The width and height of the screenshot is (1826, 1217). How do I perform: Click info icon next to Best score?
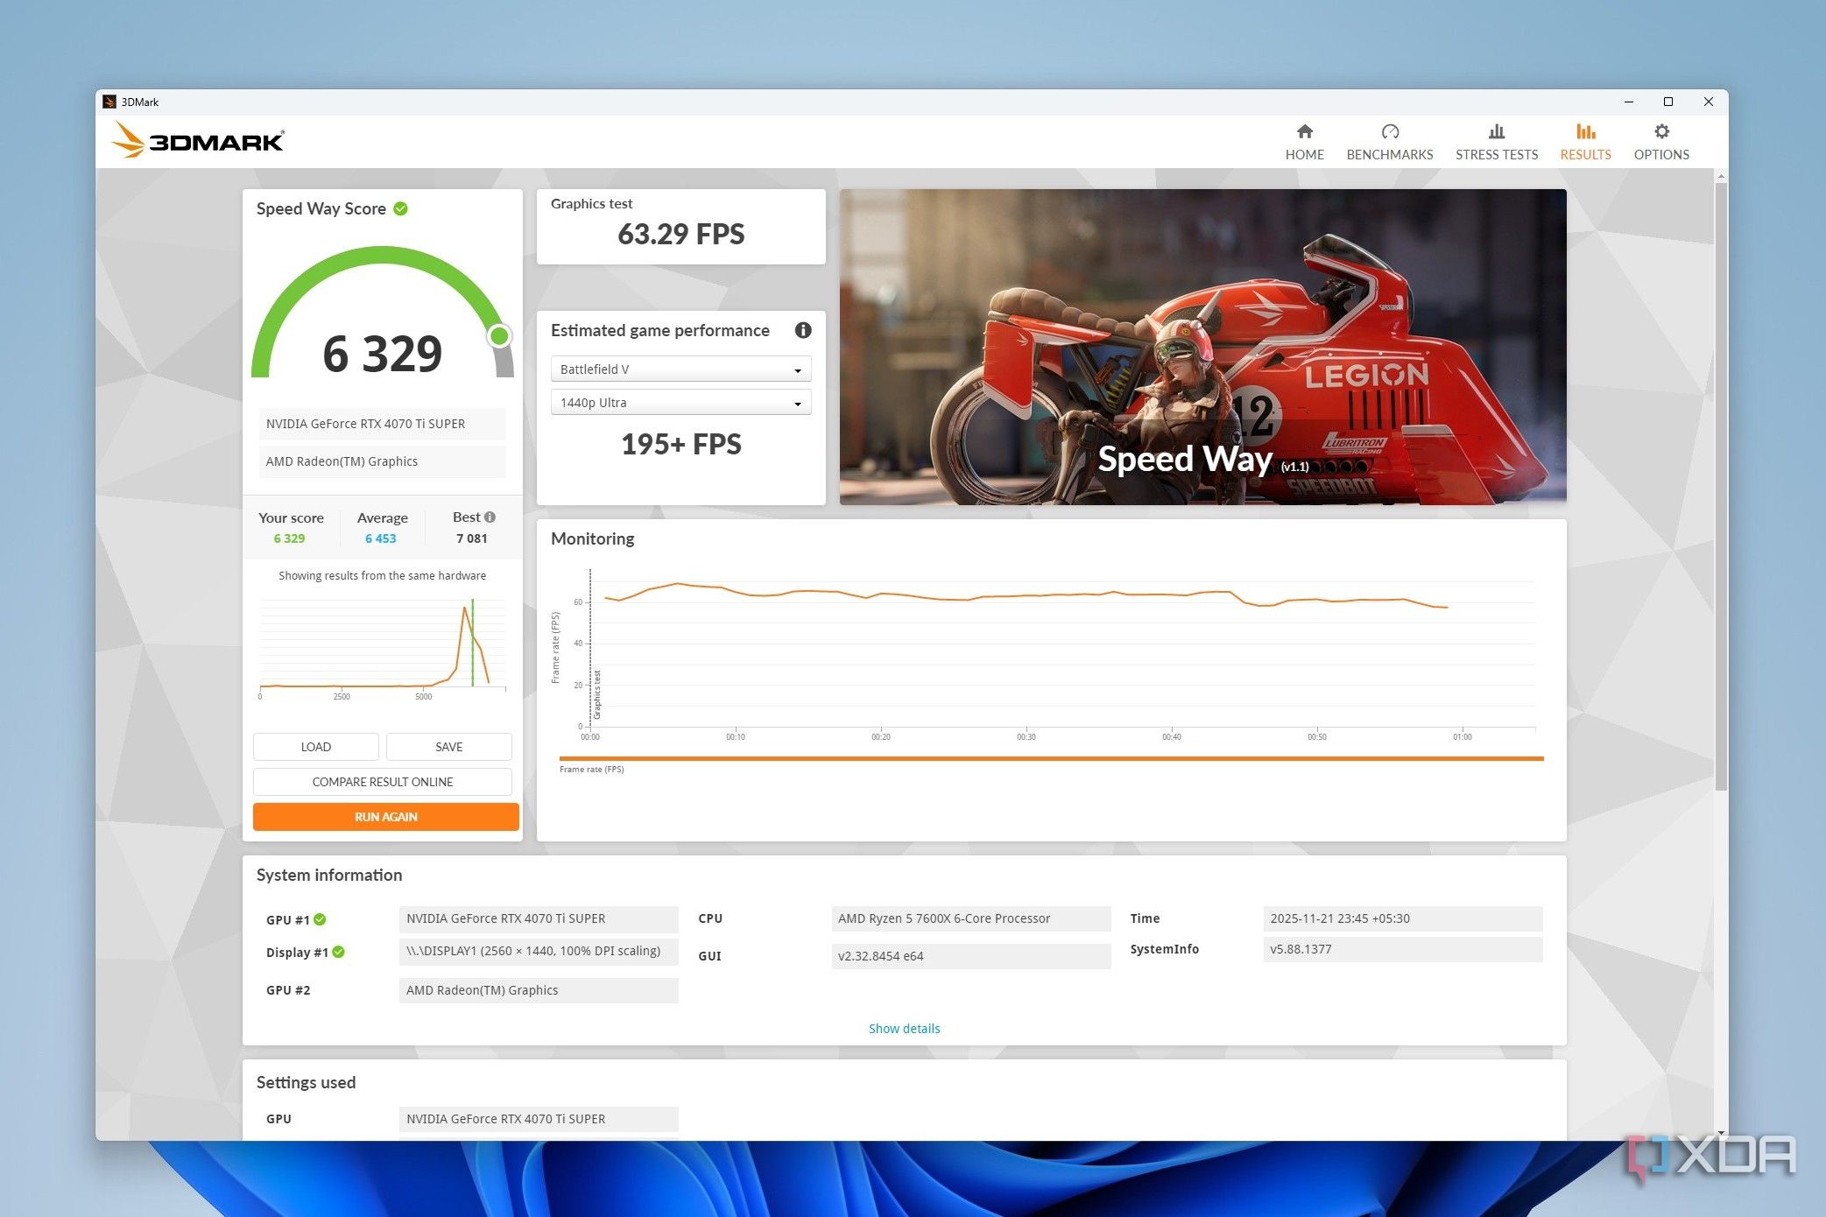tap(490, 517)
